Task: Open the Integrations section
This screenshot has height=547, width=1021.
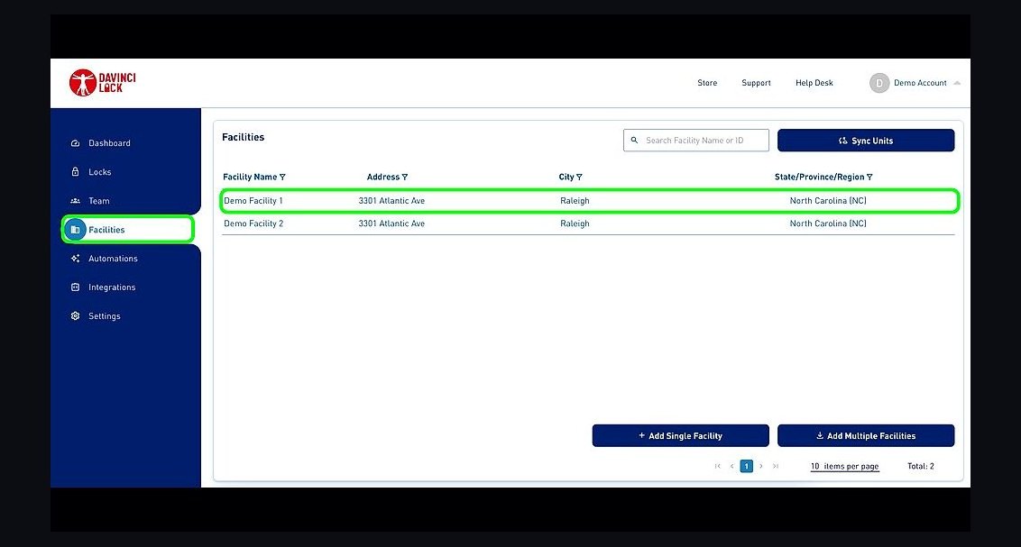Action: (x=112, y=287)
